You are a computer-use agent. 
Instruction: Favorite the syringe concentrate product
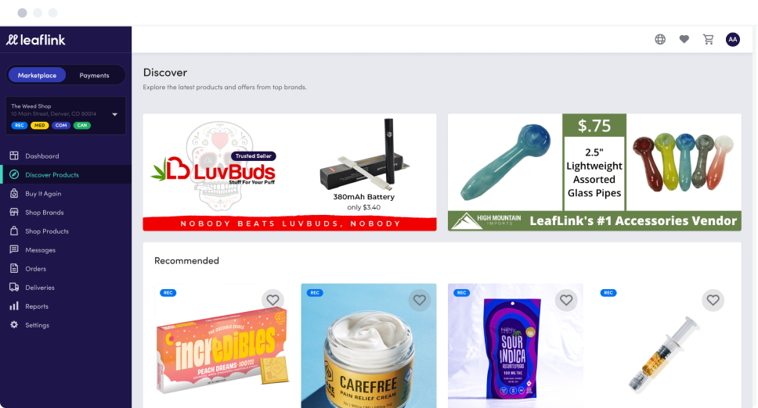tap(713, 300)
